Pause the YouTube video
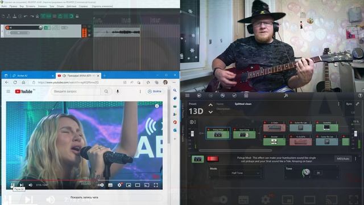This screenshot has height=205, width=364. [x=13, y=185]
